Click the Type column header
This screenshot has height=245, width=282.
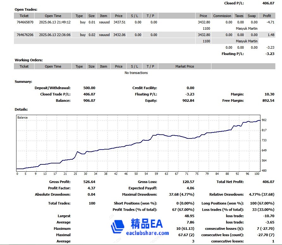(x=79, y=15)
